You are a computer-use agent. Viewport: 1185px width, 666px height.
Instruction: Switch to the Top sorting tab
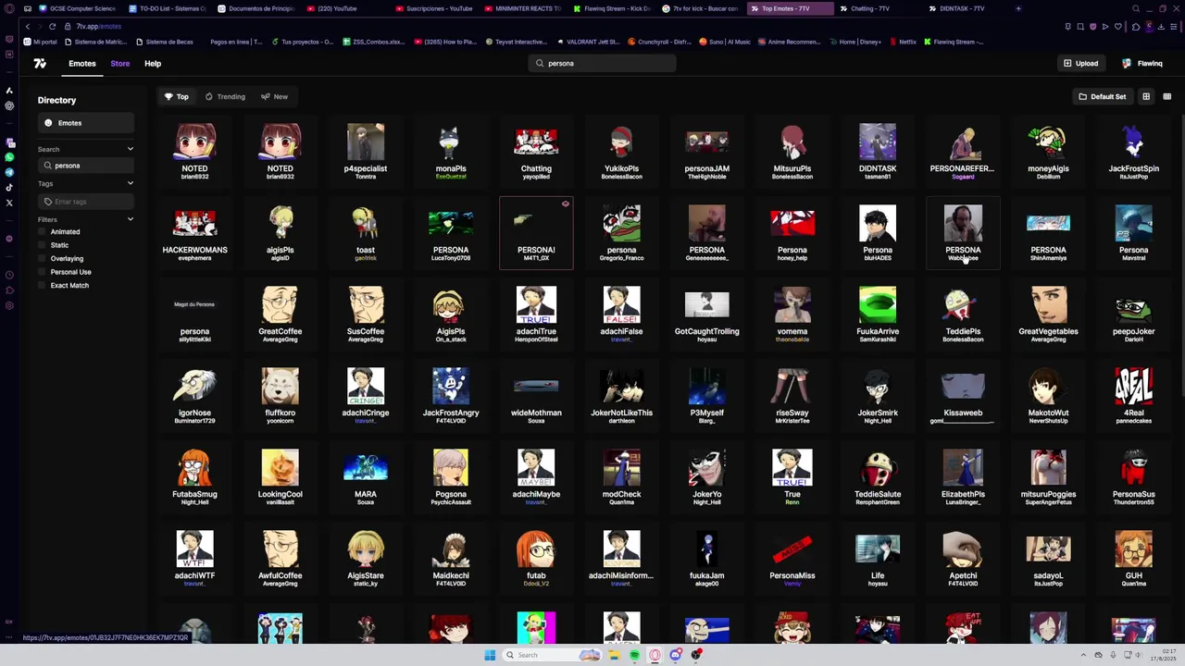(177, 96)
